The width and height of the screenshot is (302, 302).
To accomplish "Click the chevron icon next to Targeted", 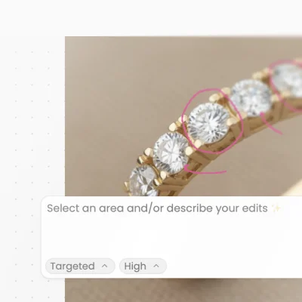I will pos(105,266).
